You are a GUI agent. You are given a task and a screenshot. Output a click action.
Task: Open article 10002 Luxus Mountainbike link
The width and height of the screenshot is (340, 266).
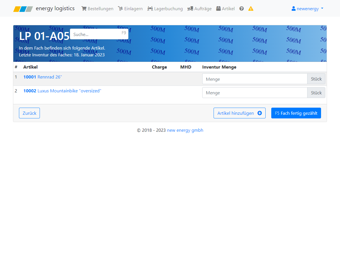(x=62, y=91)
